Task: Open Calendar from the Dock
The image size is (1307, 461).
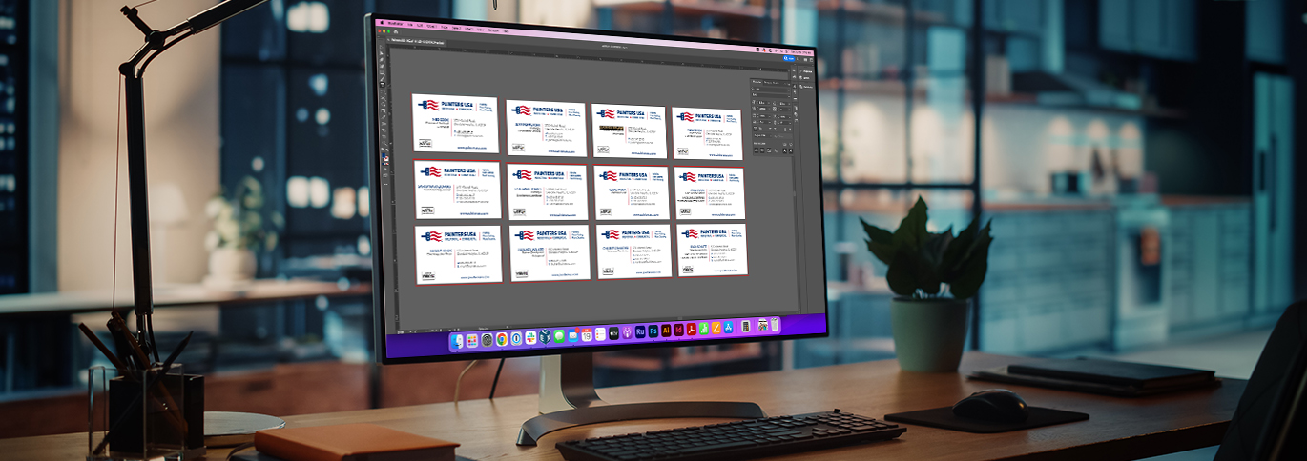Action: coord(587,335)
